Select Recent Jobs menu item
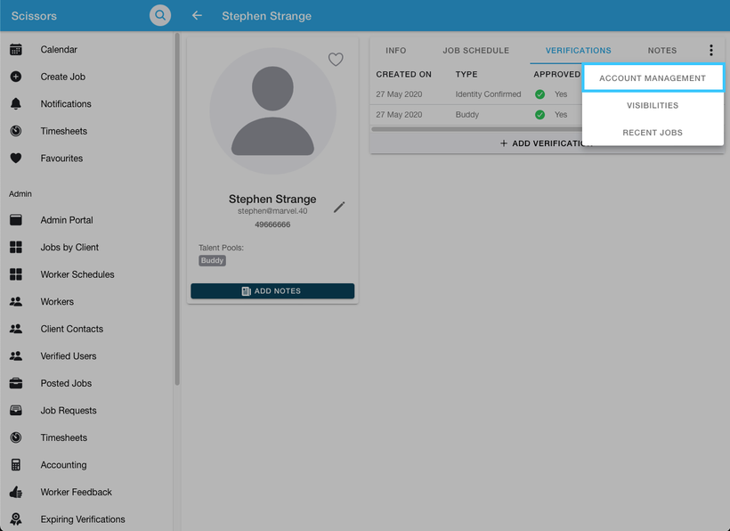The height and width of the screenshot is (531, 730). [x=653, y=132]
